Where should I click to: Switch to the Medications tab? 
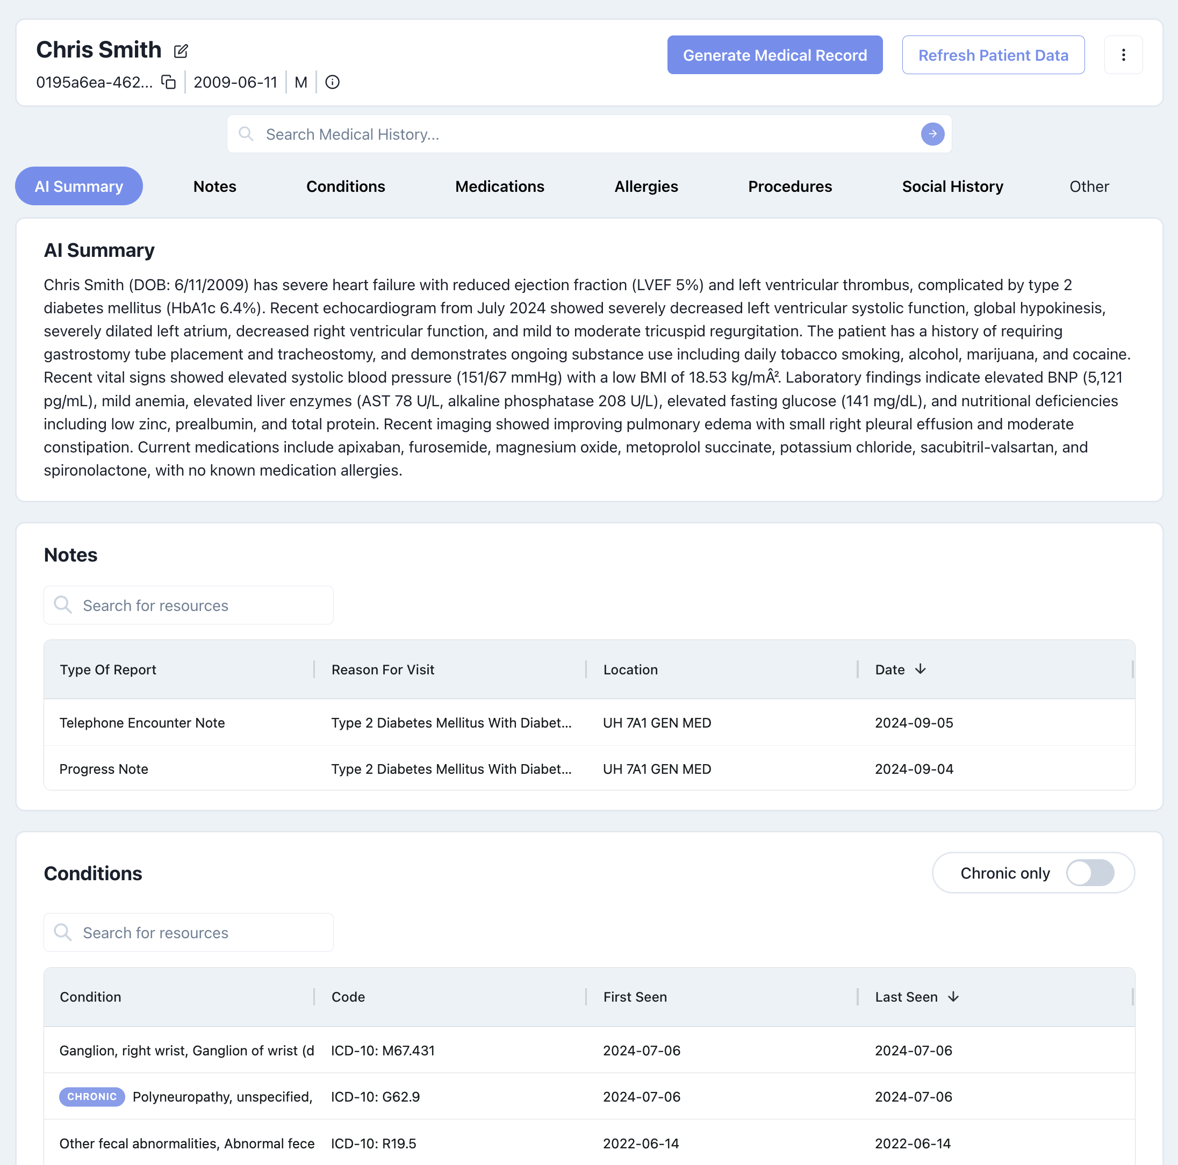[x=499, y=186]
